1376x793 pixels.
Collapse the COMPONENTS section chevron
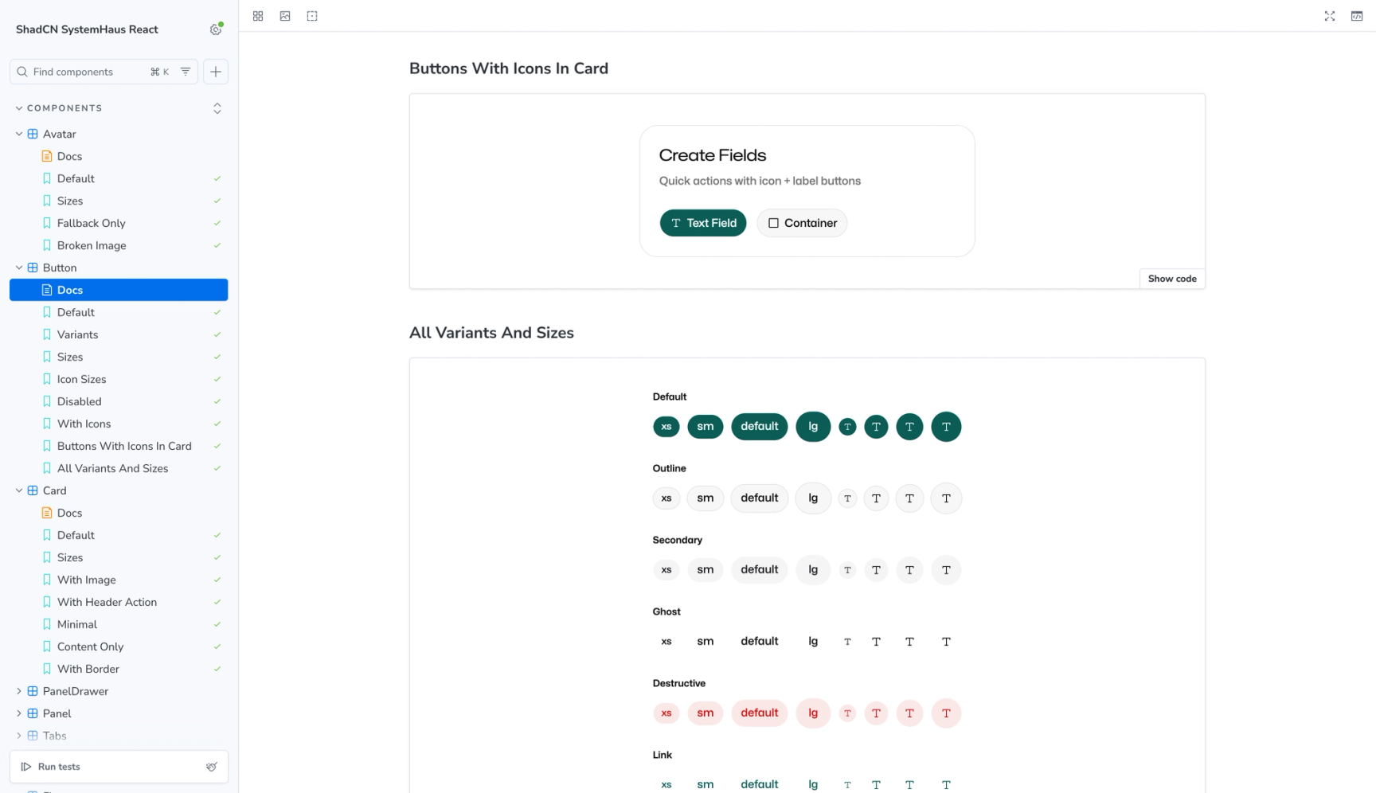tap(19, 108)
